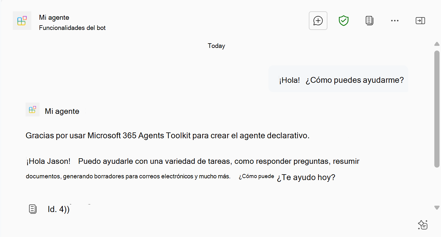Open the sparkle prompt suggestions icon
The width and height of the screenshot is (441, 237).
coord(423,225)
